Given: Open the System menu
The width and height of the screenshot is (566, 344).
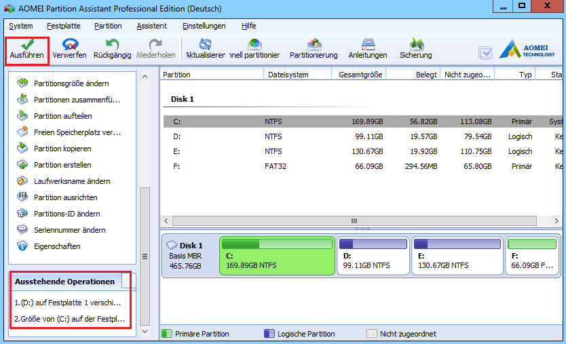Looking at the screenshot, I should (21, 26).
